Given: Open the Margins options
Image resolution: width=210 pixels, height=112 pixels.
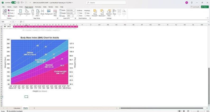Looking at the screenshot, I should pos(20,13).
